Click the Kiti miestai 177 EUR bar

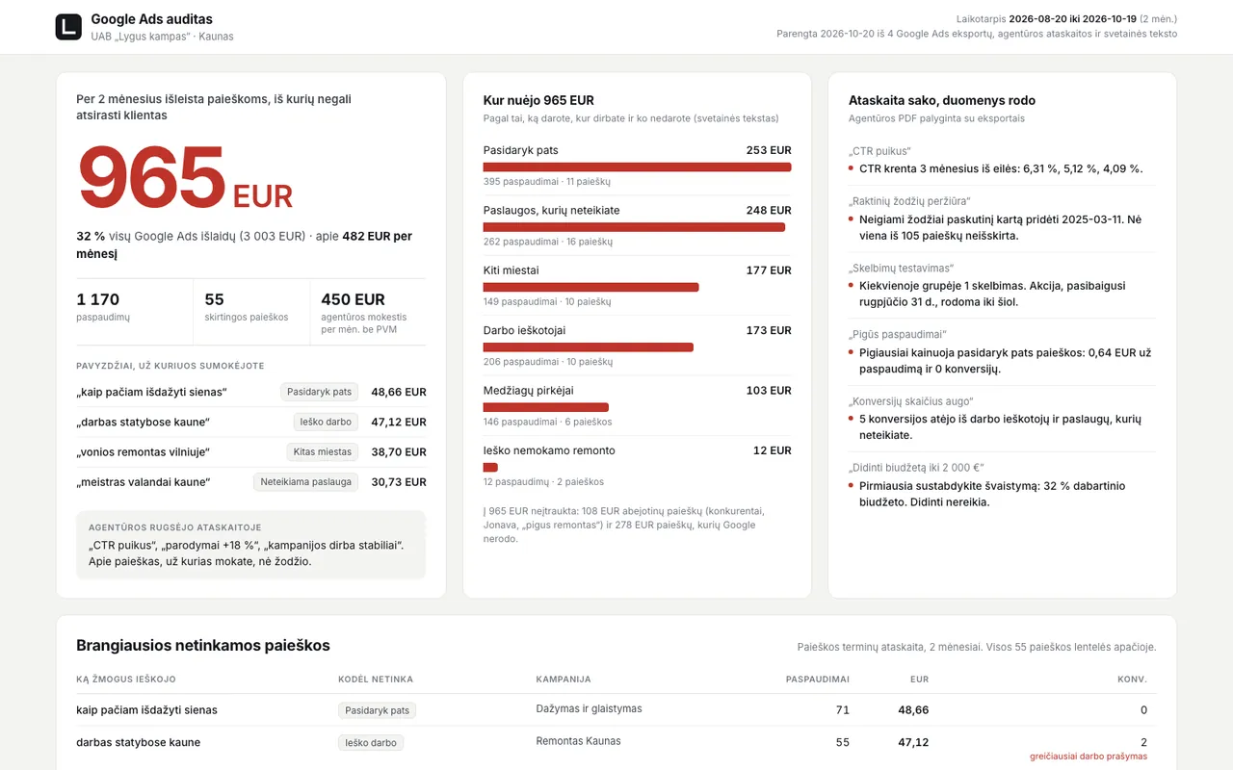tap(590, 287)
